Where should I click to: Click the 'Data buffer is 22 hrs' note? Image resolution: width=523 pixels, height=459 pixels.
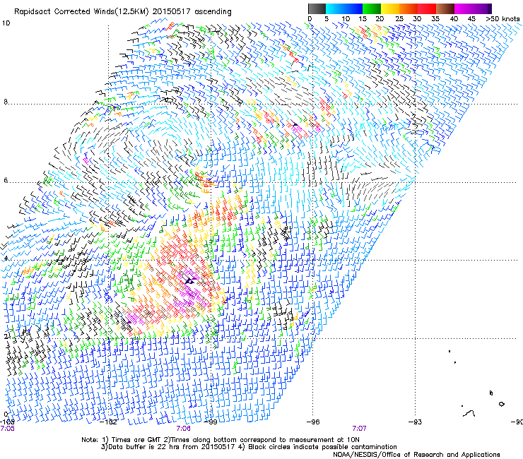168,447
